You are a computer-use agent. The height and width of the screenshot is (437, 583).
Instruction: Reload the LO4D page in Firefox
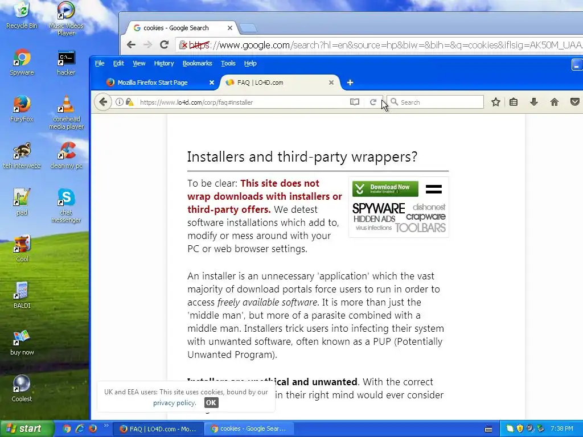(373, 102)
